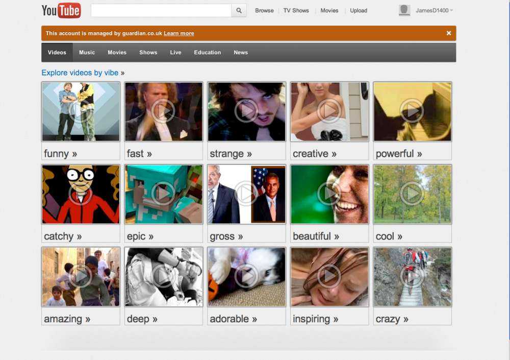Image resolution: width=510 pixels, height=360 pixels.
Task: Play the 'funny' vibe video thumbnail
Action: (x=81, y=111)
